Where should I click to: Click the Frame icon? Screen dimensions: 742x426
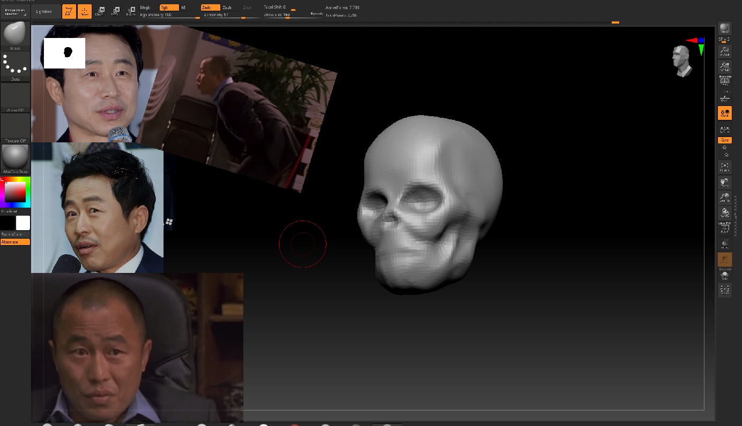point(725,167)
